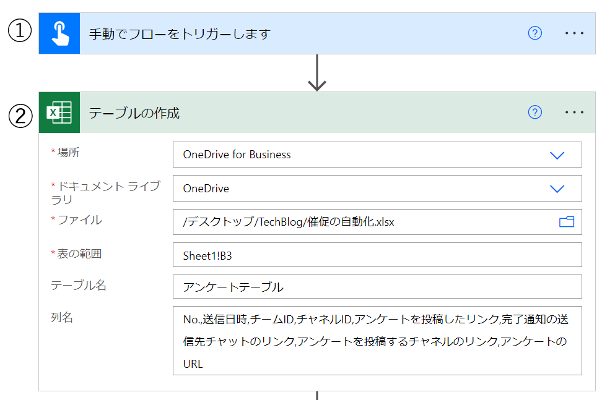This screenshot has height=400, width=615.
Task: Click the 列名 field label
Action: point(62,317)
